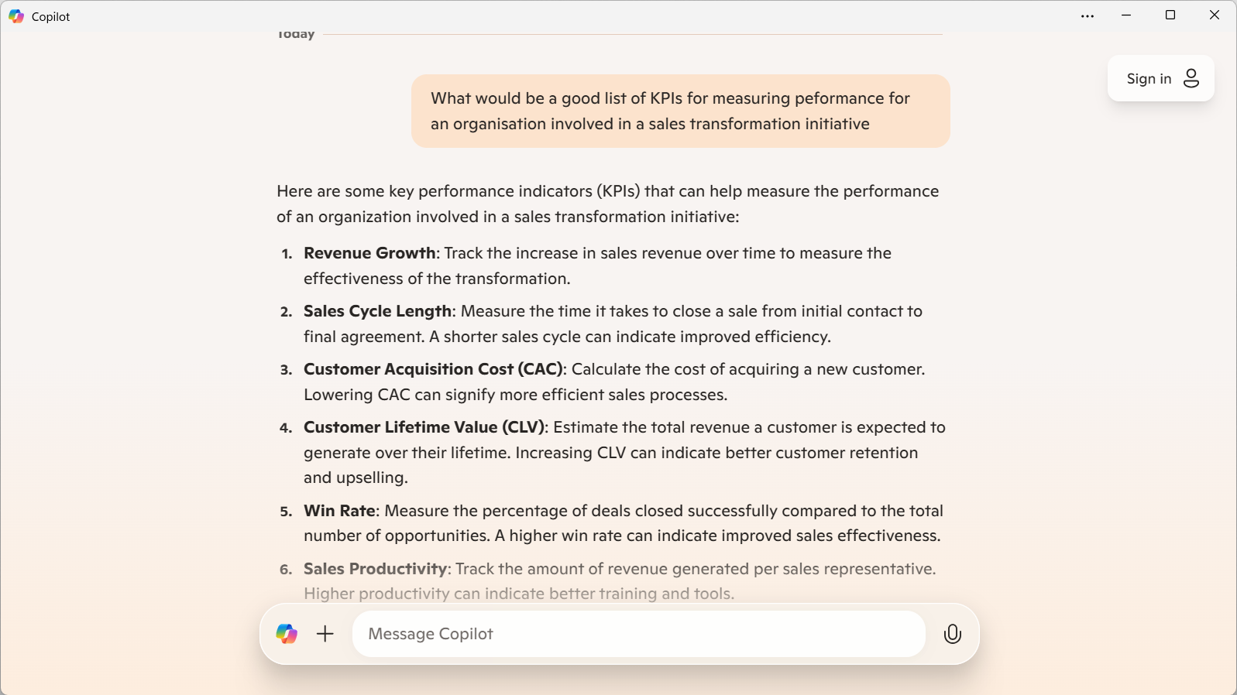Click the profile avatar icon beside Sign in
The image size is (1237, 695).
coord(1191,78)
